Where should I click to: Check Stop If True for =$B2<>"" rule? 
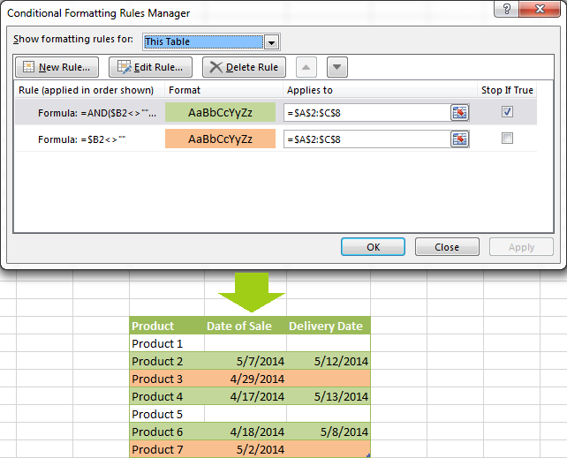507,138
